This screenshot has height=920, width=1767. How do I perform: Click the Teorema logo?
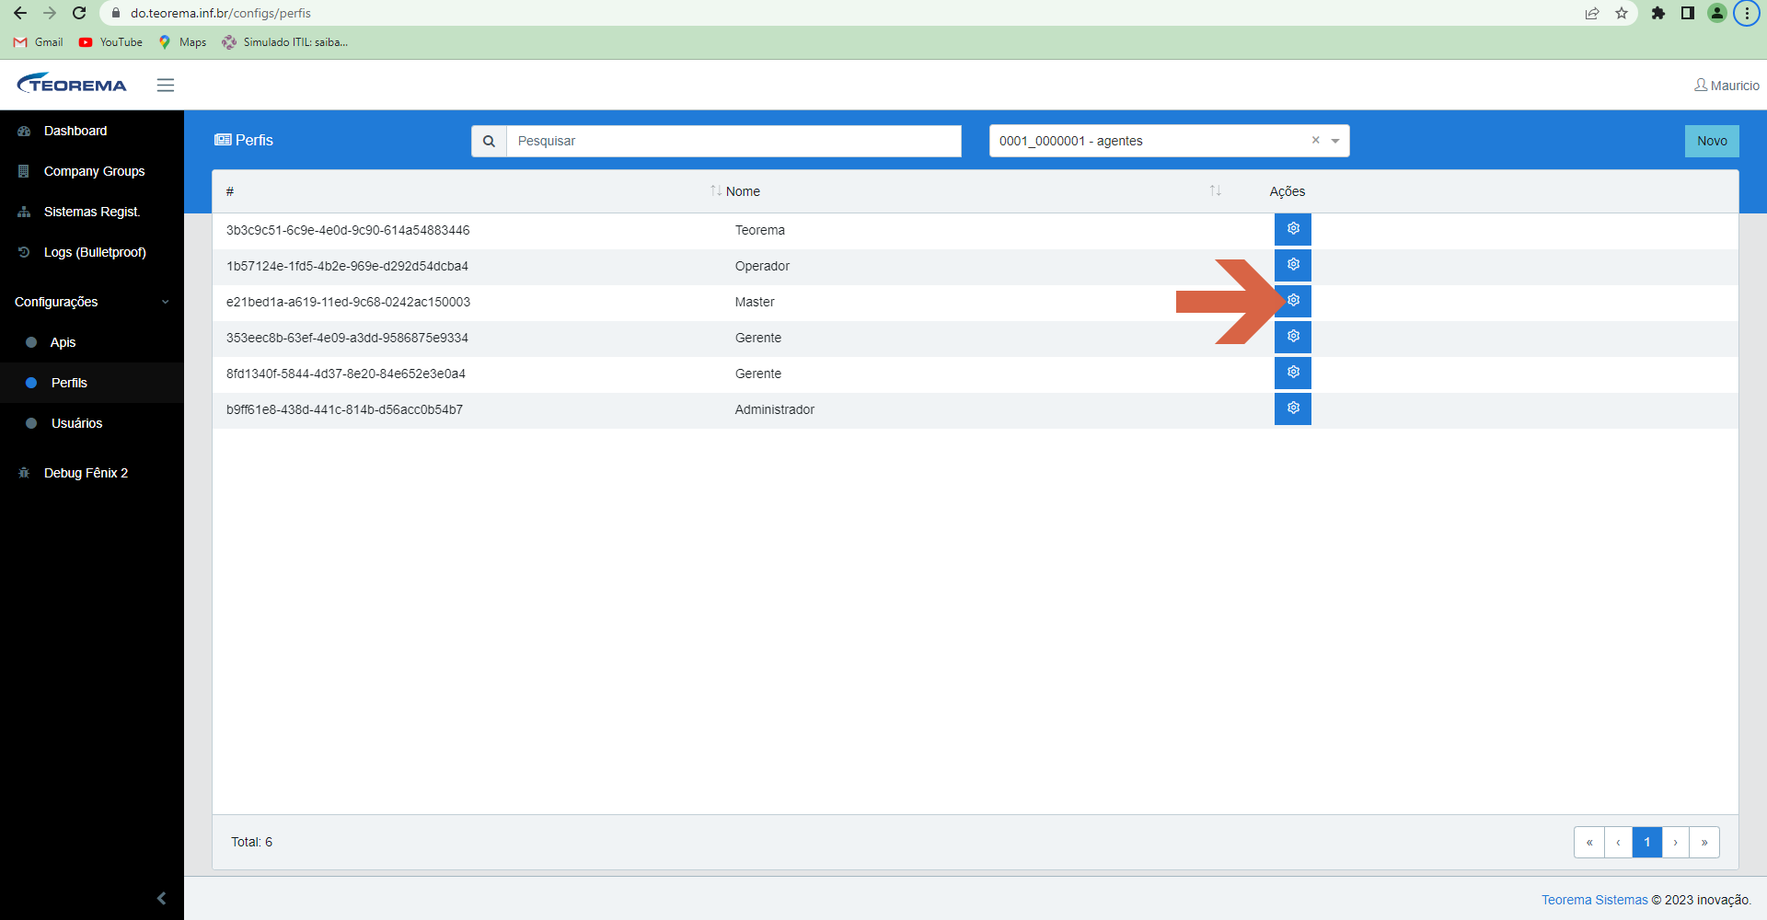(x=72, y=85)
